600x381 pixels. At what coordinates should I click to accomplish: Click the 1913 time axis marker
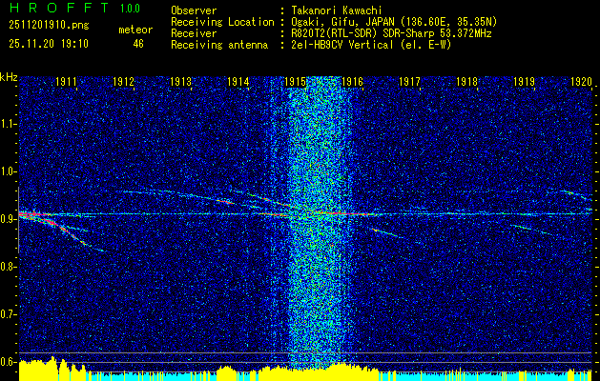(x=180, y=81)
